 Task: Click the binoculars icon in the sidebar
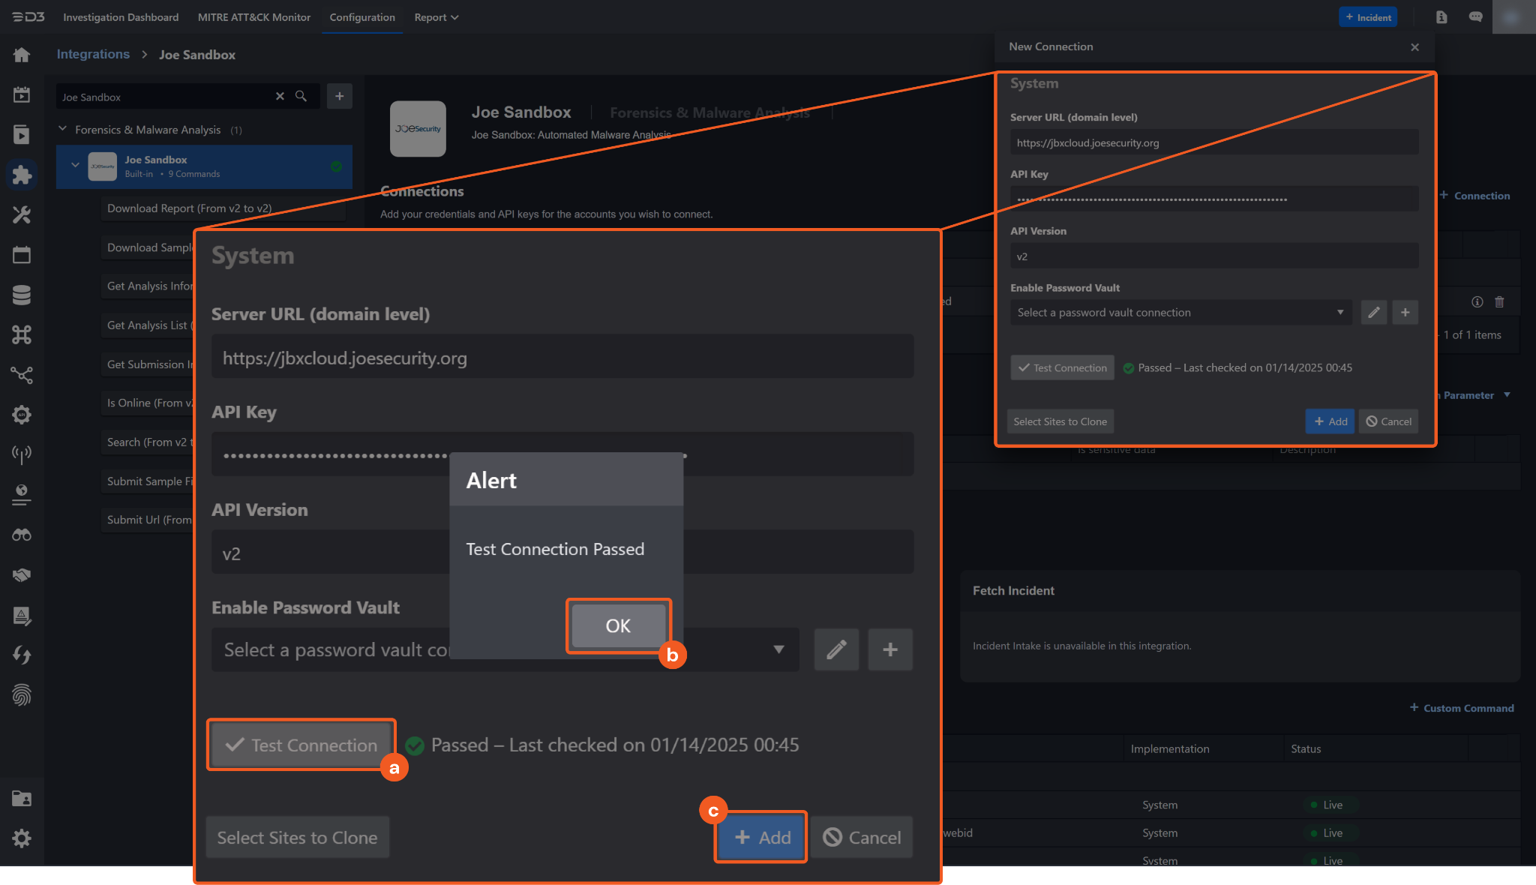click(22, 535)
